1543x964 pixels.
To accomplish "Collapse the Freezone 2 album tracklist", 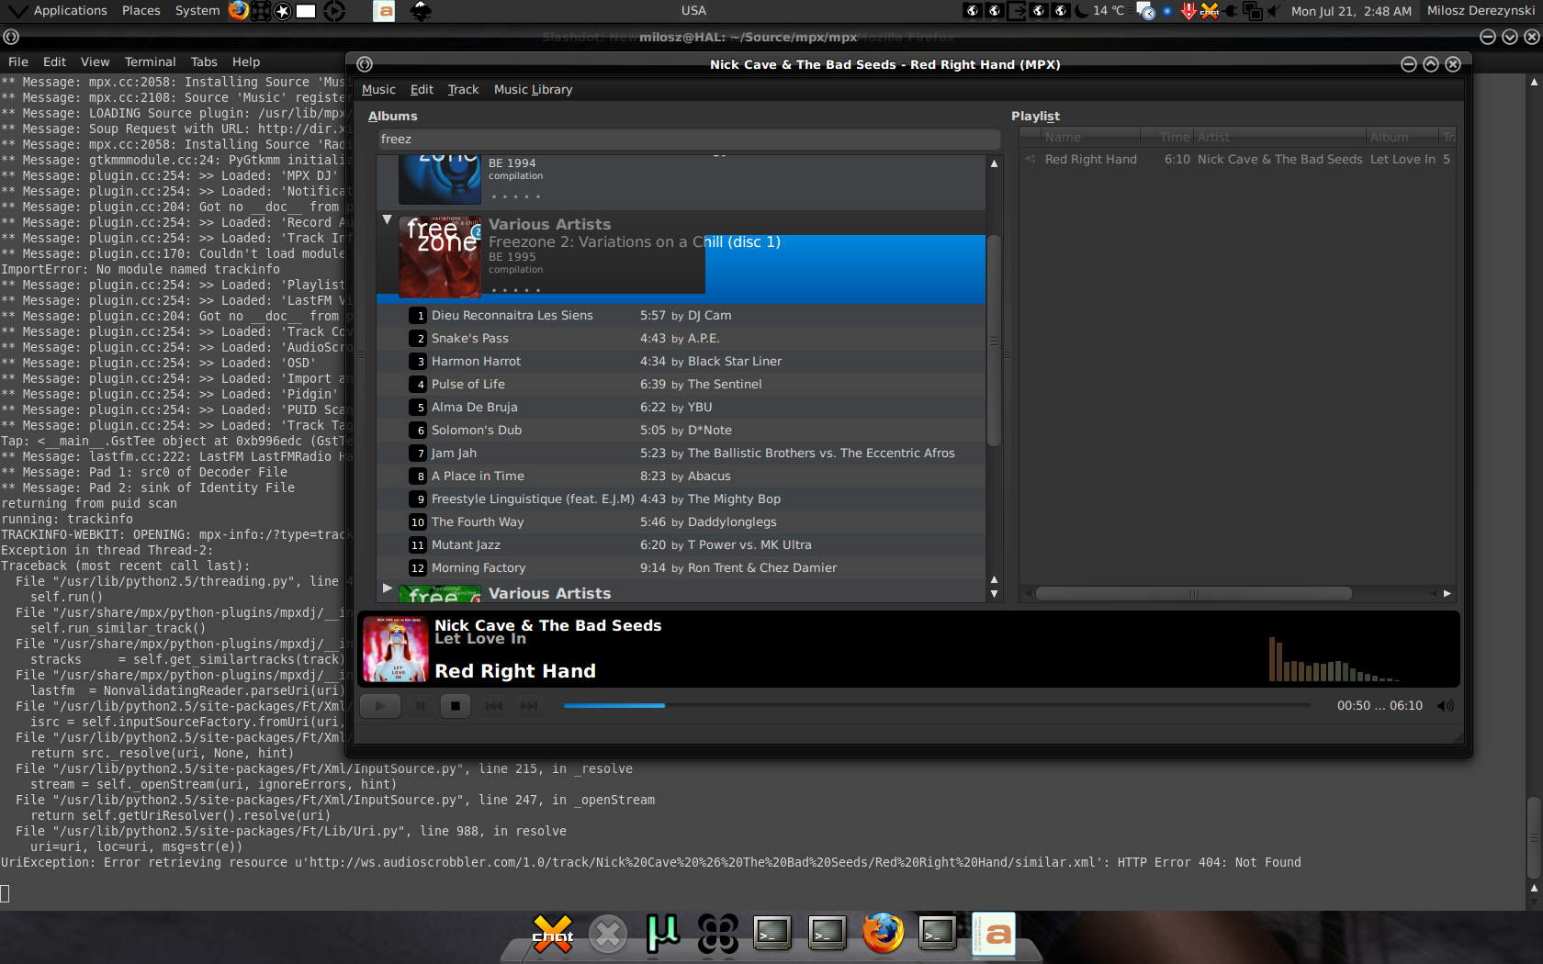I will point(388,220).
